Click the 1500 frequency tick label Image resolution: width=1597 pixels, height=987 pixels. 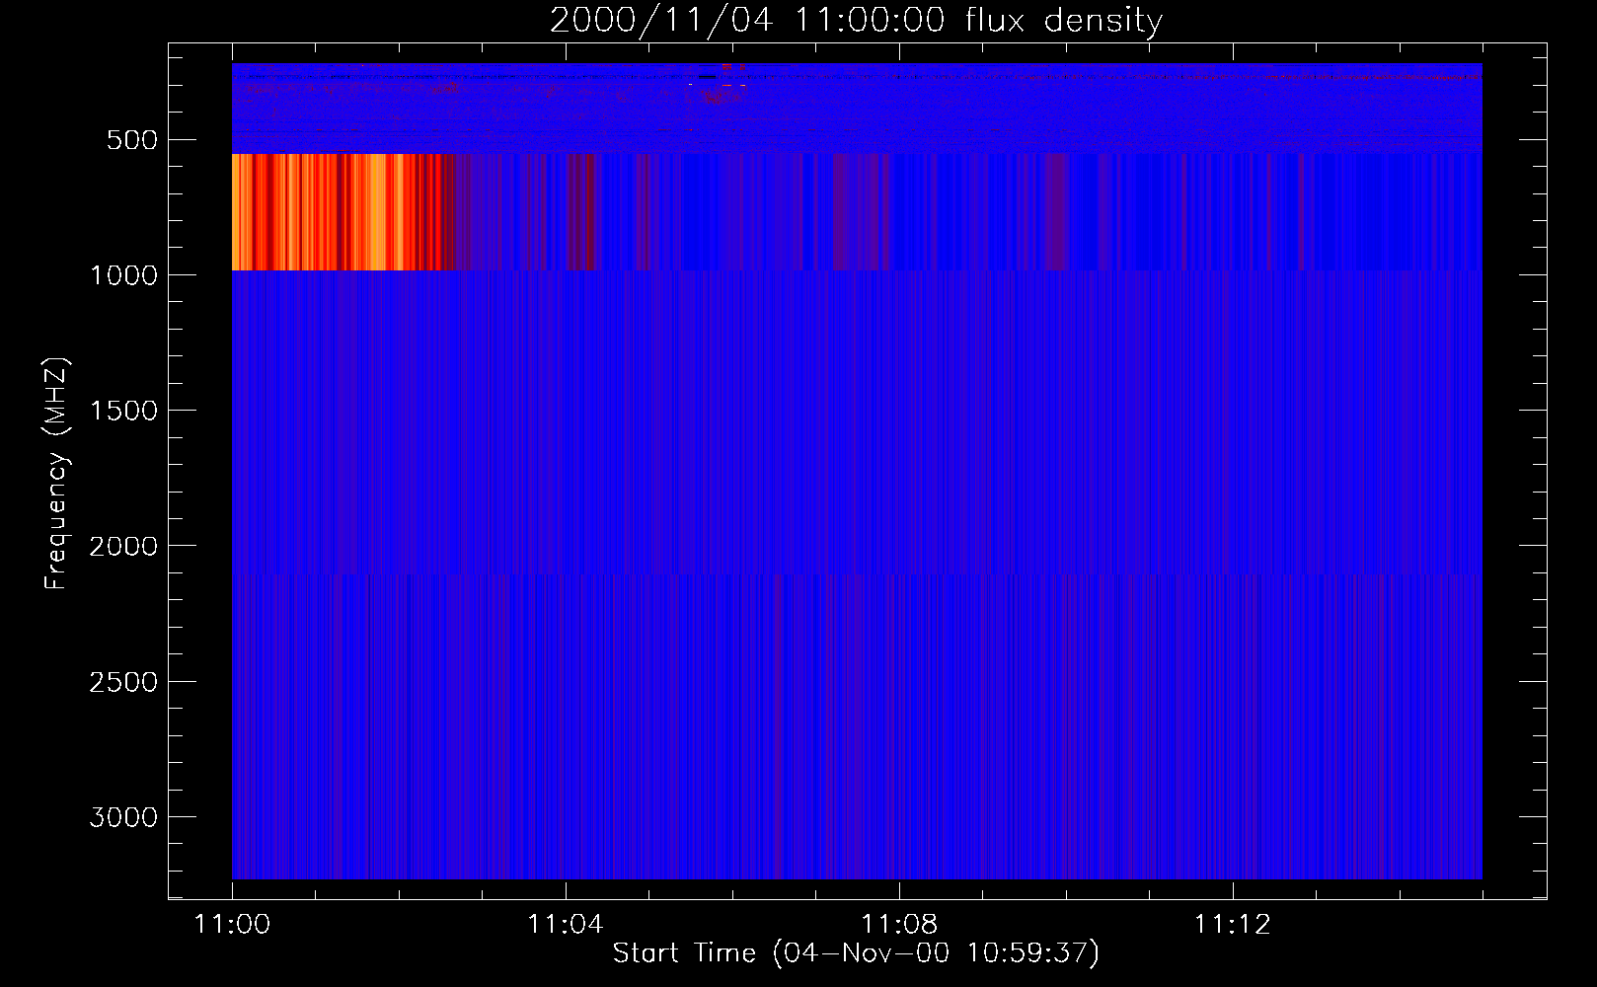point(123,411)
